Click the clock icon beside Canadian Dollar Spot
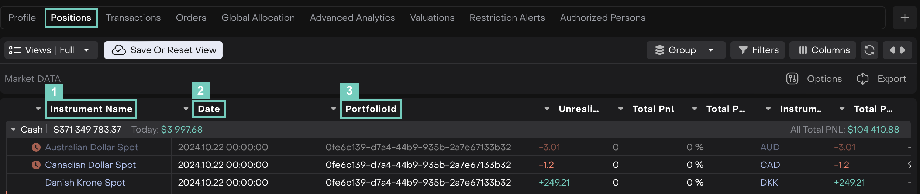920x194 pixels. (36, 165)
